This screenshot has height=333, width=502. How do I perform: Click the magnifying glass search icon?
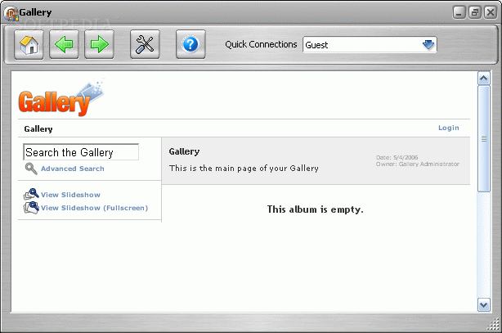[x=31, y=169]
